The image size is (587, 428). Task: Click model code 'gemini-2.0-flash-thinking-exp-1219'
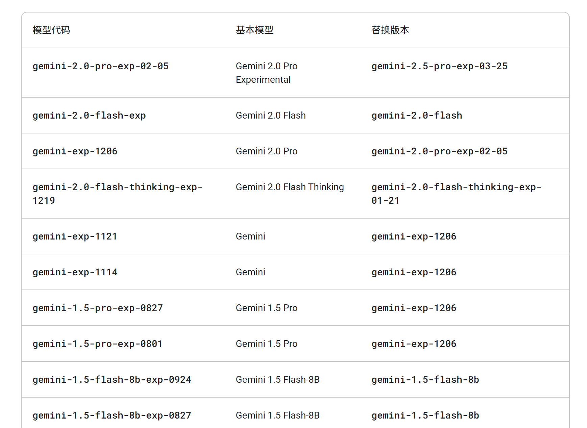[x=118, y=194]
